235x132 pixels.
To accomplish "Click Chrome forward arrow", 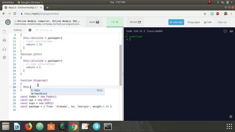I will [x=9, y=14].
